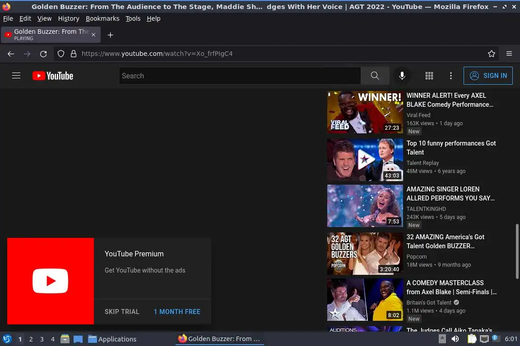Open the File menu
The image size is (520, 346).
[8, 18]
